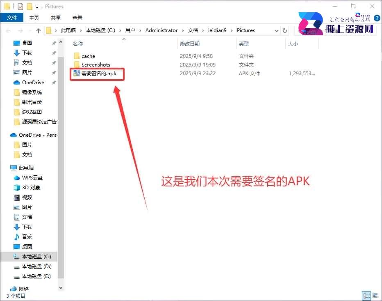Select the cache folder

click(88, 56)
